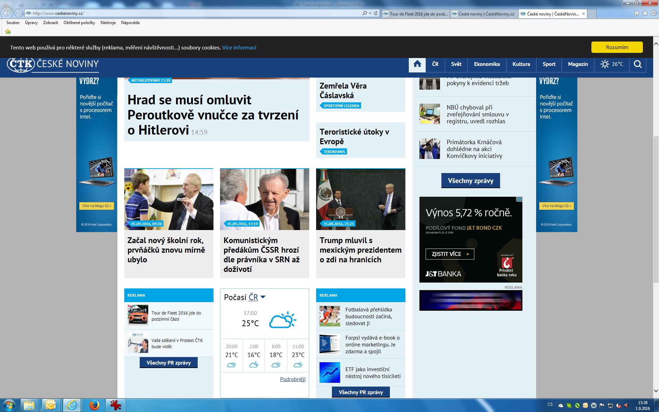Screen dimensions: 659x412
Task: Open the Trump and Mexican president photo
Action: pos(361,199)
